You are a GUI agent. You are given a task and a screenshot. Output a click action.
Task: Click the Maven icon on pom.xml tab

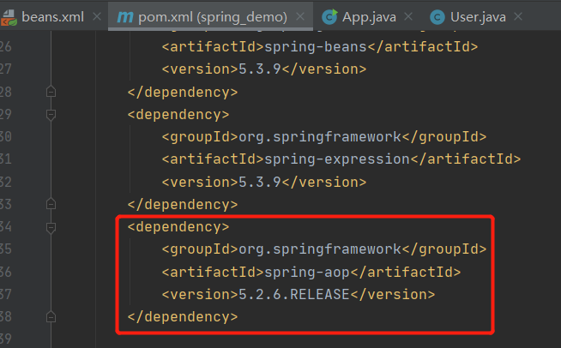pyautogui.click(x=126, y=16)
